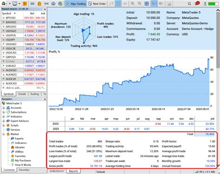Open the search magnifier icon
220x174 pixels.
(189, 4)
